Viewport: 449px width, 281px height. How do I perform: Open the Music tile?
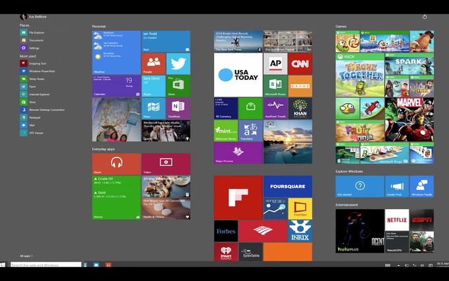click(x=116, y=164)
